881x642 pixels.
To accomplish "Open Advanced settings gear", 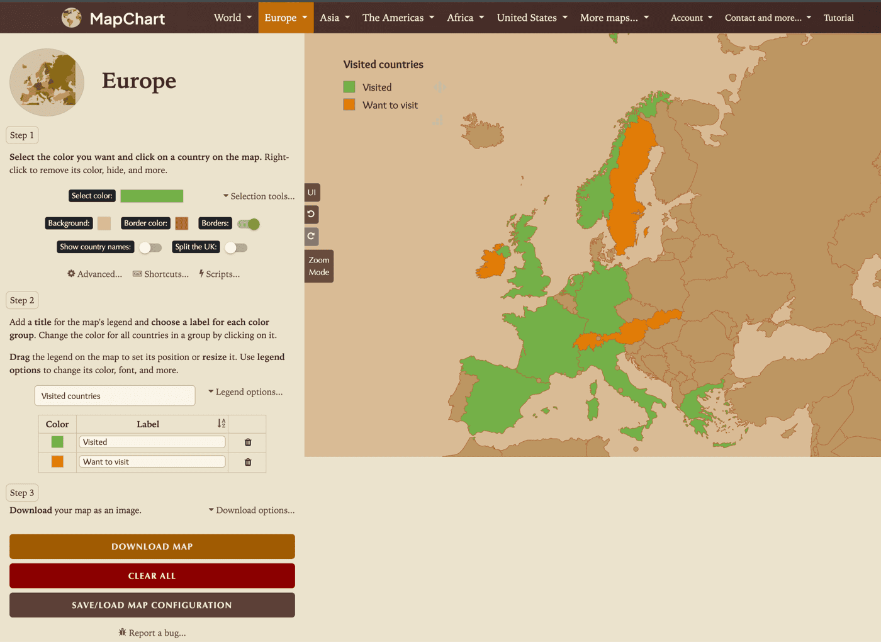I will click(x=94, y=274).
